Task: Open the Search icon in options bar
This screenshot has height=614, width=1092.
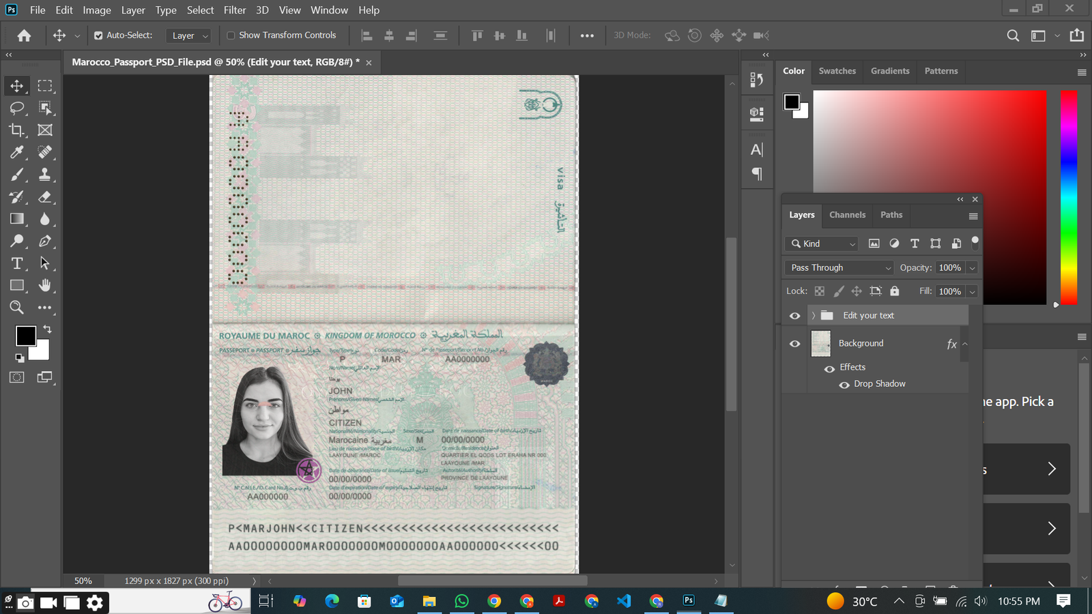Action: [1014, 35]
